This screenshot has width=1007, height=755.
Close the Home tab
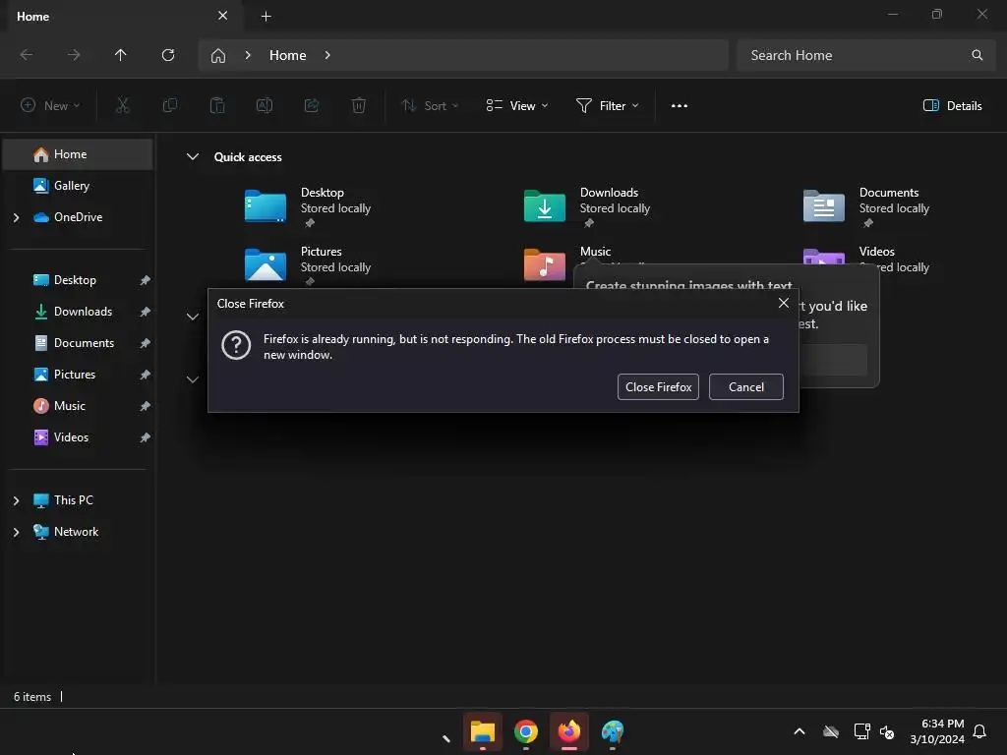point(223,16)
